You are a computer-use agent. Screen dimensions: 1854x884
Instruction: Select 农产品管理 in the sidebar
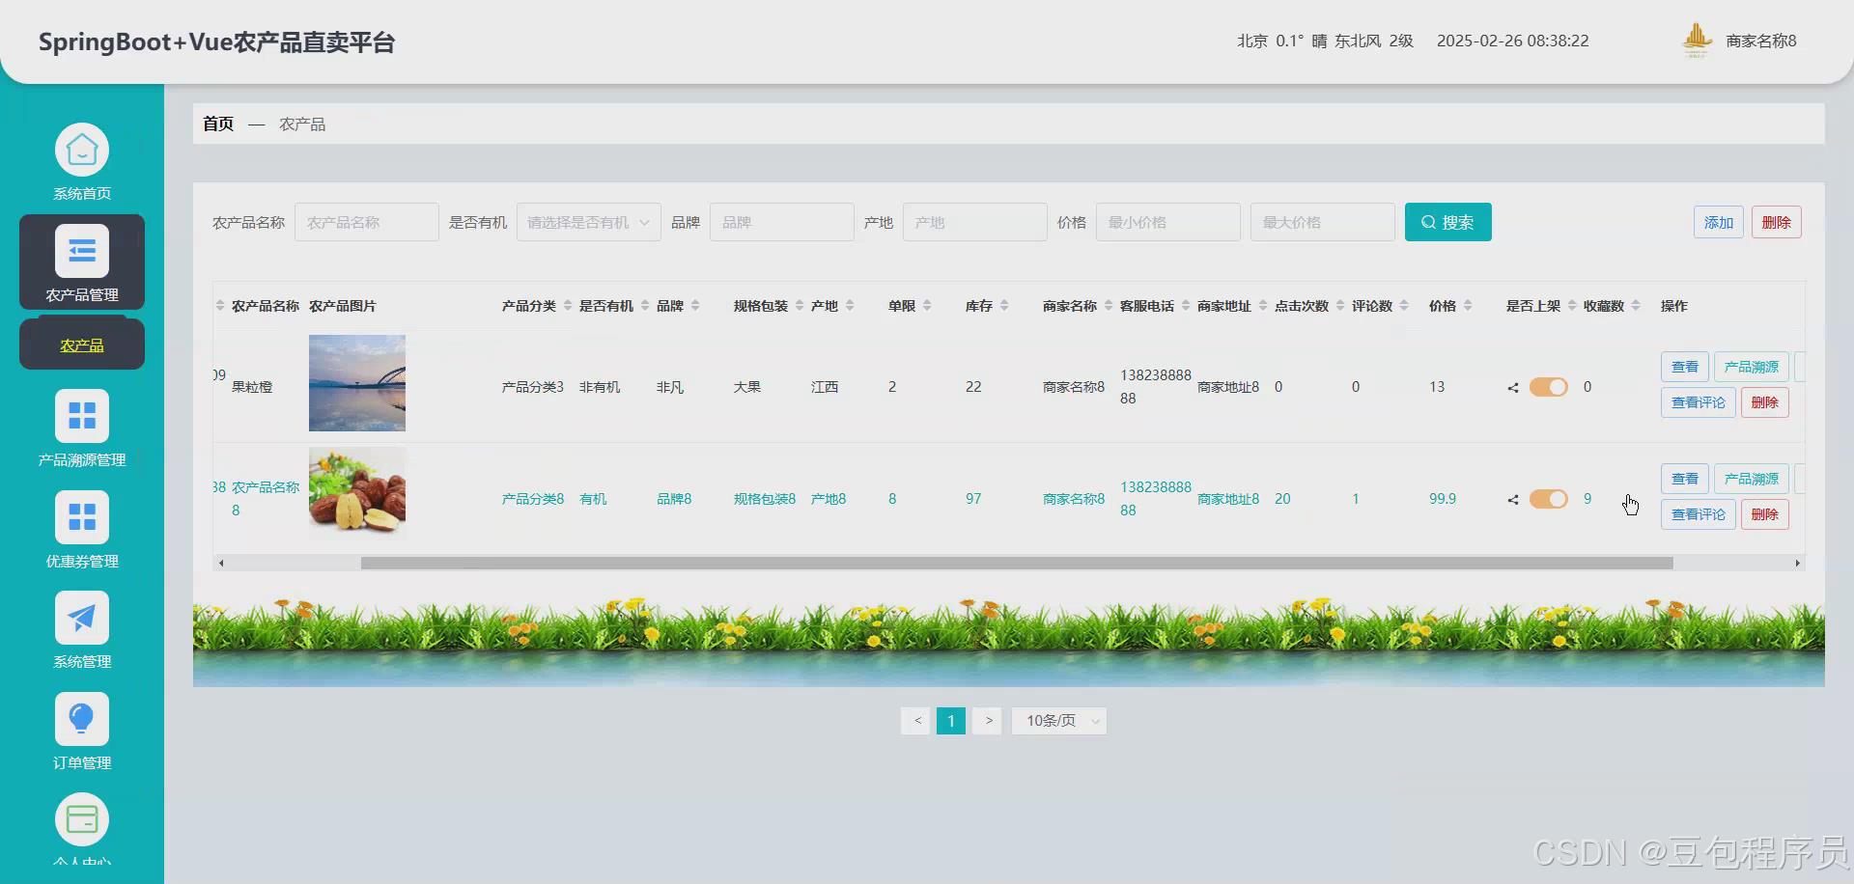point(81,261)
